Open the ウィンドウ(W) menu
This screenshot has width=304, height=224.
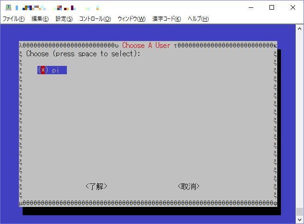[x=131, y=19]
